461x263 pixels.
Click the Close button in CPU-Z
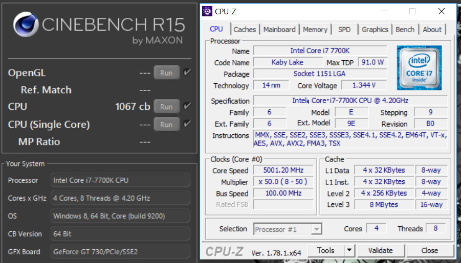click(x=430, y=250)
